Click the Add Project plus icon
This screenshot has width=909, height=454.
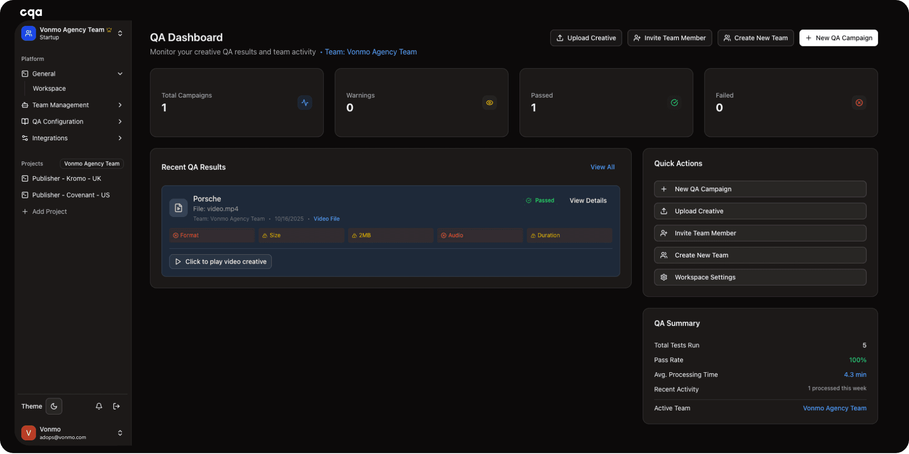tap(25, 212)
